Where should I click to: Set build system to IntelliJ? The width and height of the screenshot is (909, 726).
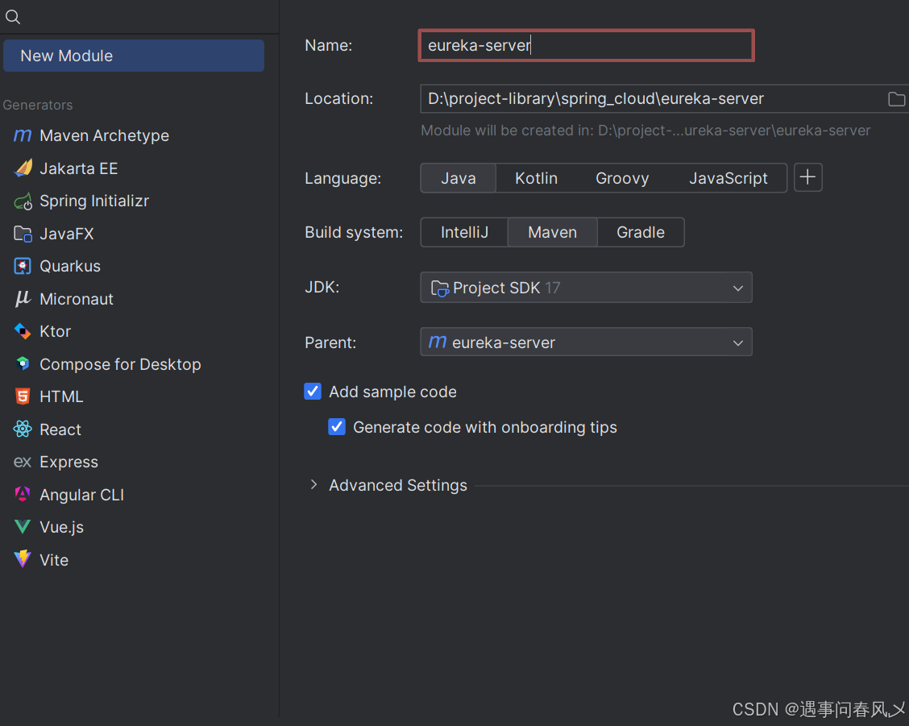coord(464,233)
